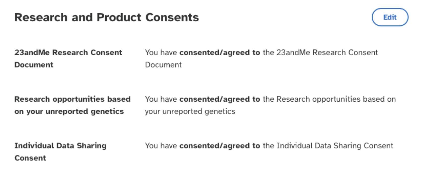Click bold "consented/agreed to" in 23andMe Research row
The image size is (421, 179).
[220, 52]
